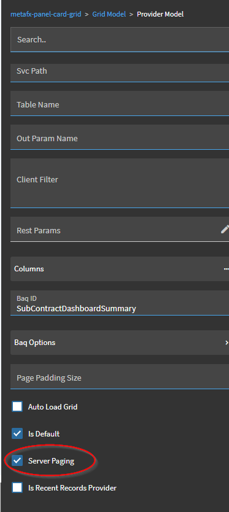Screen dimensions: 229x512
Task: Click the pencil edit icon in Rest Params
Action: 225,230
